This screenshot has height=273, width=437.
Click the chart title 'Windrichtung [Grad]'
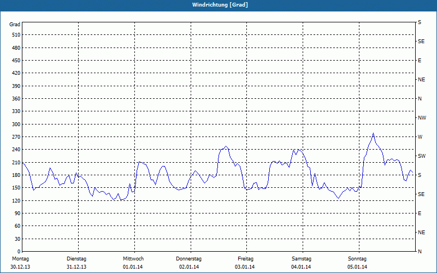[220, 5]
